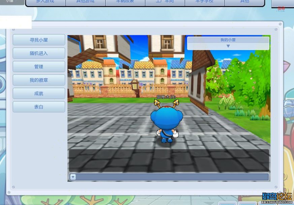The image size is (294, 205).
Task: Click the 寻找小屋 button
Action: click(x=39, y=40)
